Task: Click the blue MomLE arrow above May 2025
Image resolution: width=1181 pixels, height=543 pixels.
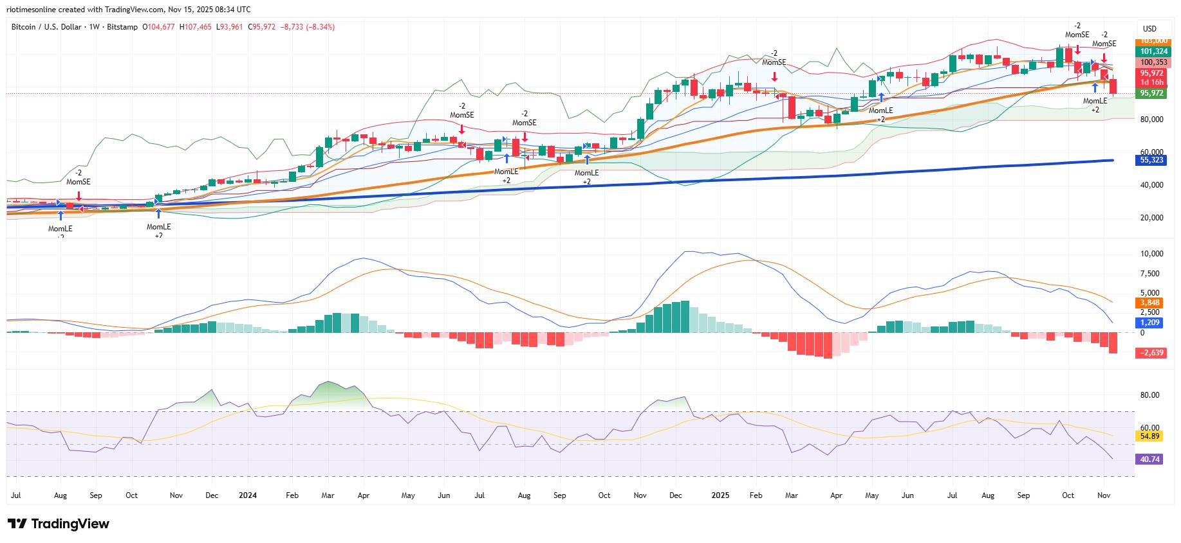Action: (881, 98)
